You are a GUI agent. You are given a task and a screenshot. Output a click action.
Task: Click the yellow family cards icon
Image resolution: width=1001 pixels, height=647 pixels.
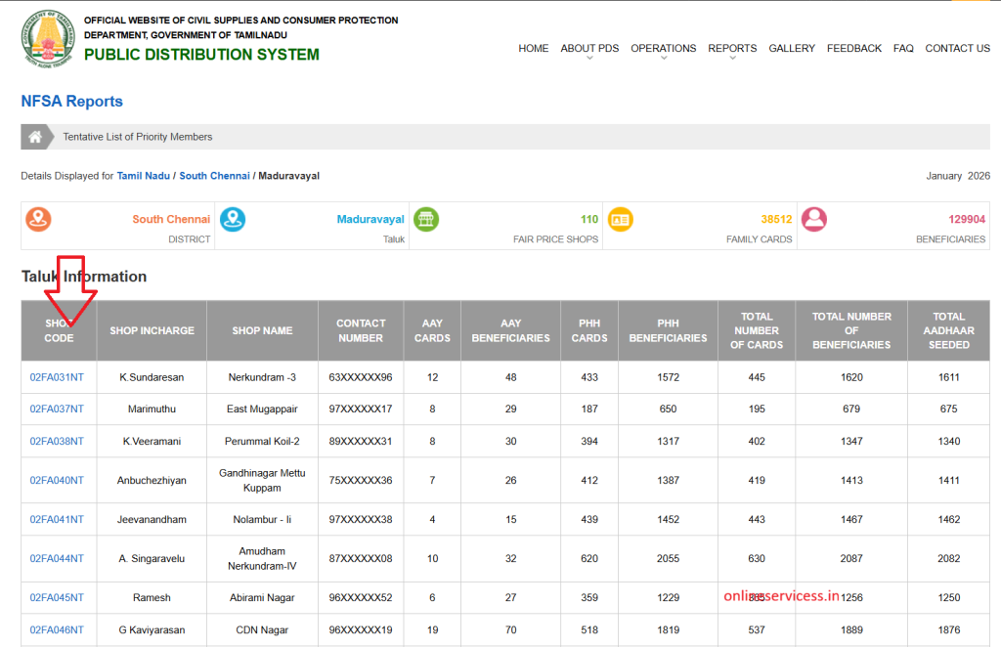[x=620, y=219]
